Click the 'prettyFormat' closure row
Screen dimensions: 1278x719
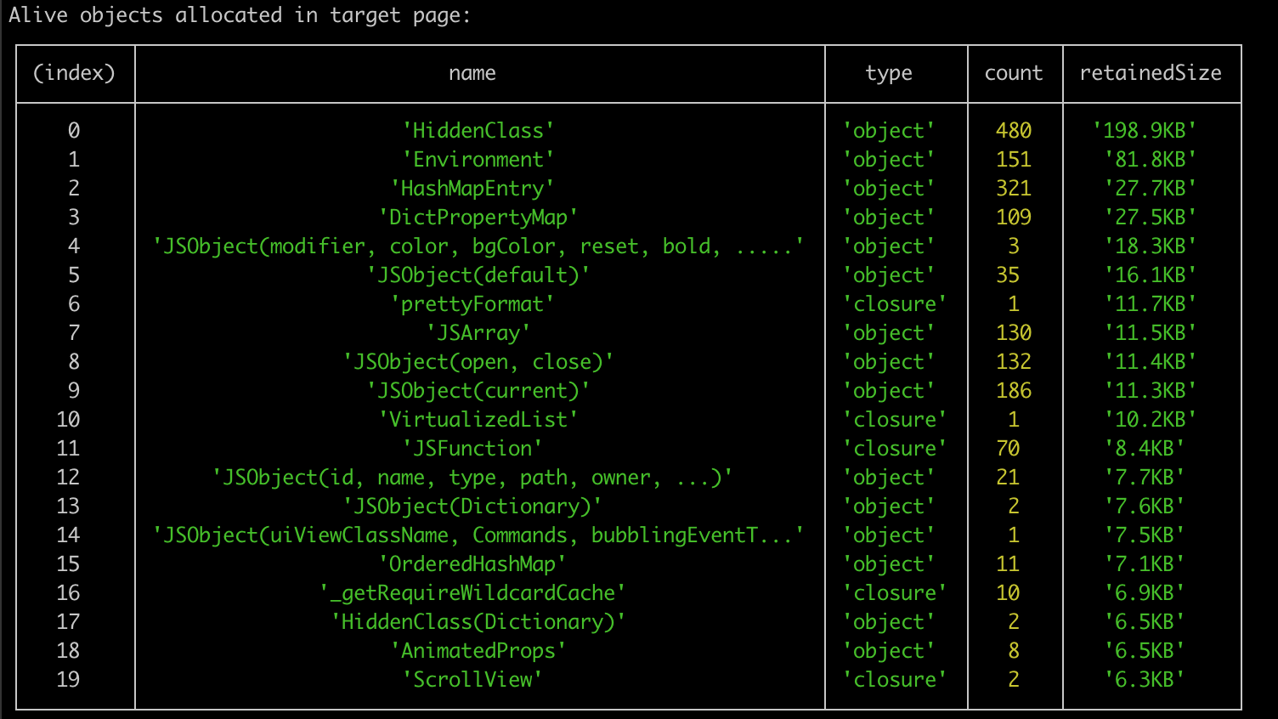click(x=472, y=303)
